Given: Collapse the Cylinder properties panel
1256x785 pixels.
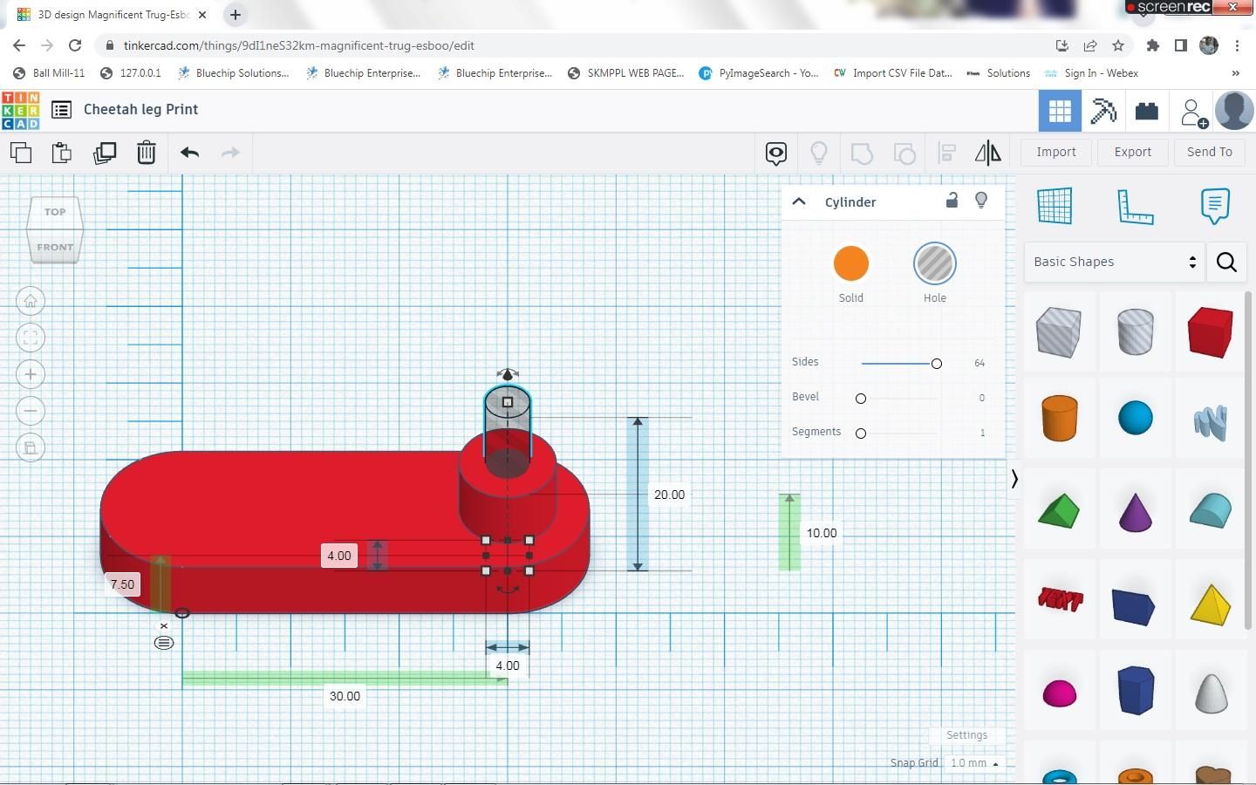Looking at the screenshot, I should click(x=799, y=201).
